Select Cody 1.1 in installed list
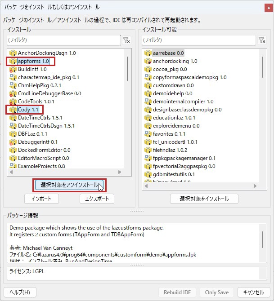The width and height of the screenshot is (274, 301). coord(28,110)
